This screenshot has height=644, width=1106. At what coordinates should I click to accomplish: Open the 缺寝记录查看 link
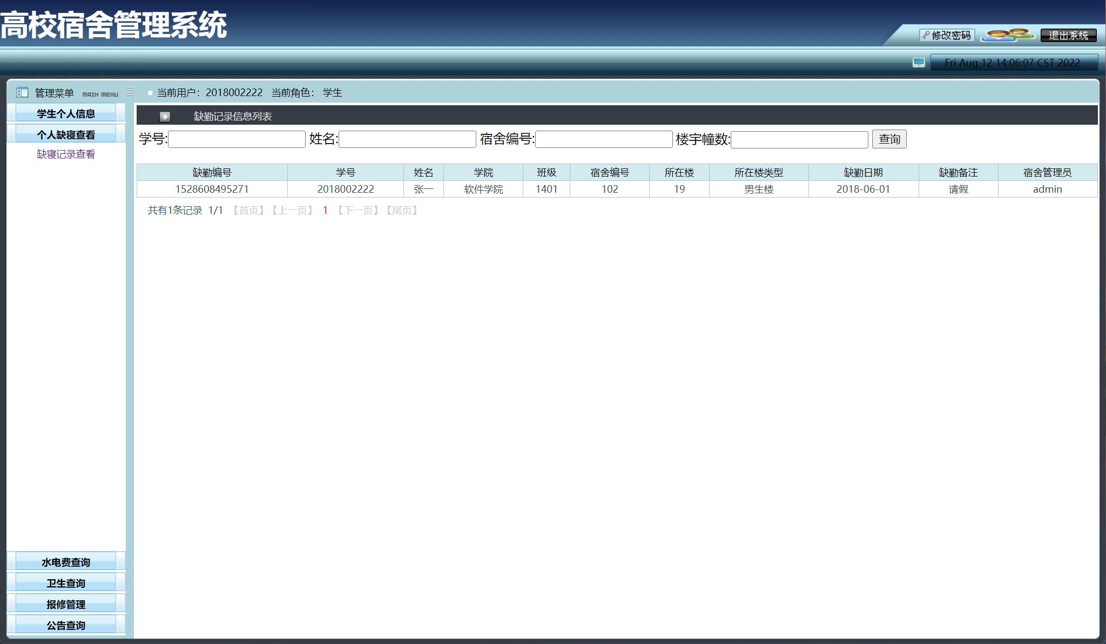(66, 154)
